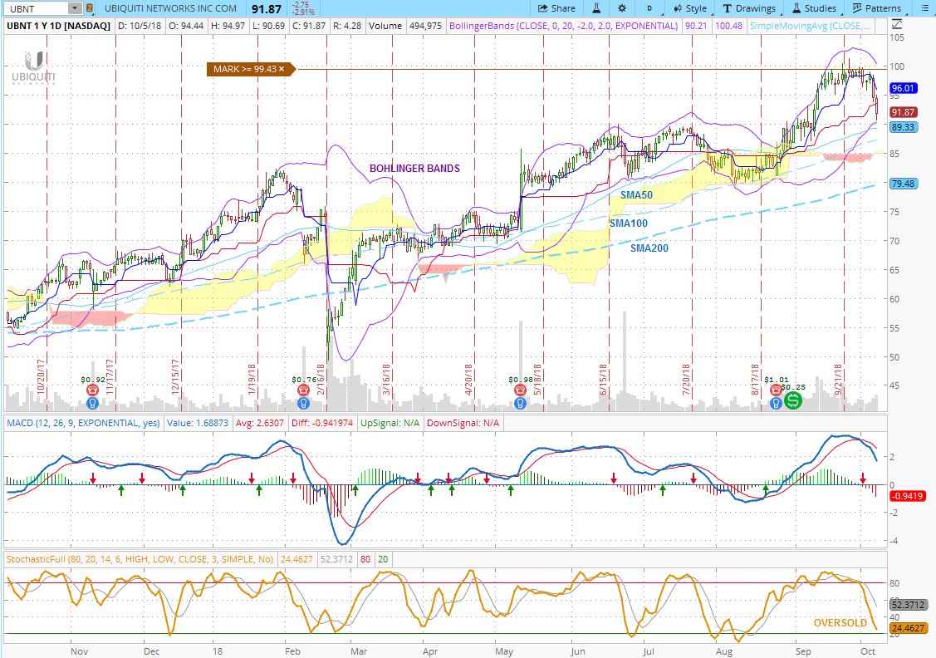Select the MARK >= 99.43 alert label
936x658 pixels.
coord(246,69)
